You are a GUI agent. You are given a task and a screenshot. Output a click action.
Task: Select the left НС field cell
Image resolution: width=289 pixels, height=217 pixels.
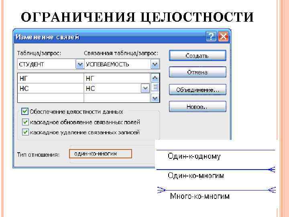pos(51,88)
